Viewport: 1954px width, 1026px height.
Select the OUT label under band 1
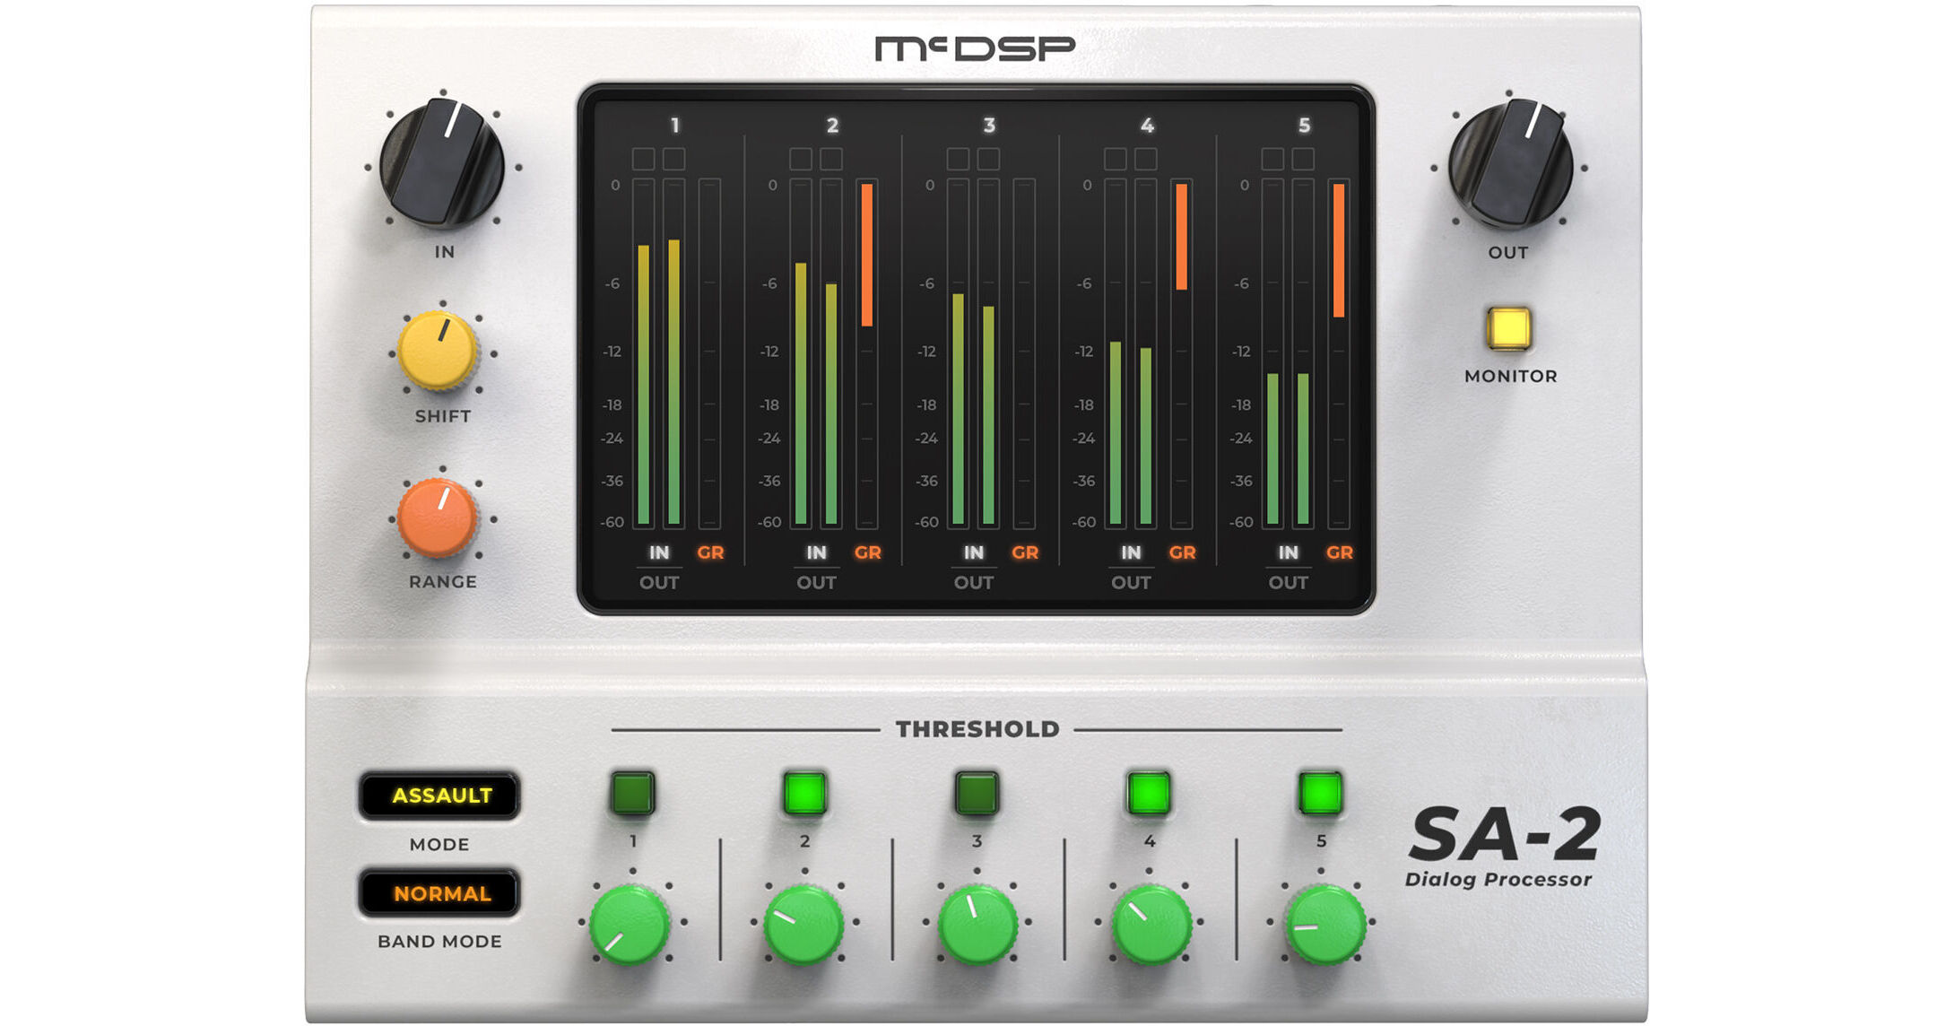pos(659,583)
